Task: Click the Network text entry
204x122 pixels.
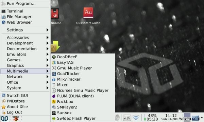Action: [x=15, y=77]
